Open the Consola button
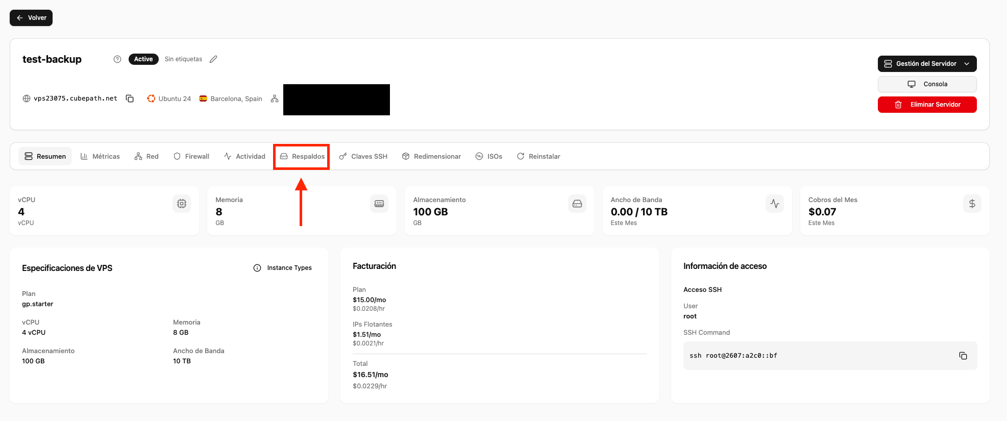This screenshot has height=421, width=1007. (x=927, y=84)
